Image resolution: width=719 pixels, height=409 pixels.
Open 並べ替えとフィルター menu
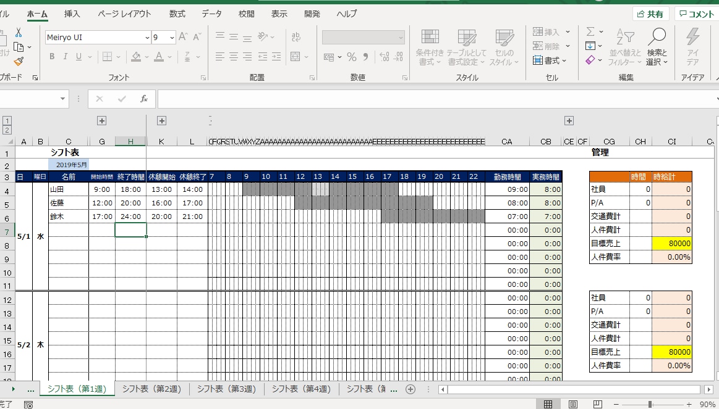click(624, 48)
